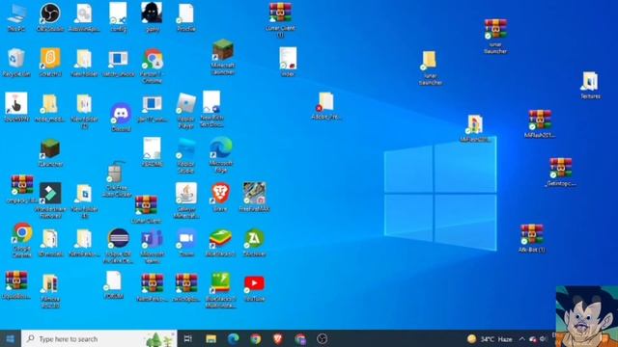Open Task View on the taskbar
618x347 pixels.
pyautogui.click(x=188, y=338)
